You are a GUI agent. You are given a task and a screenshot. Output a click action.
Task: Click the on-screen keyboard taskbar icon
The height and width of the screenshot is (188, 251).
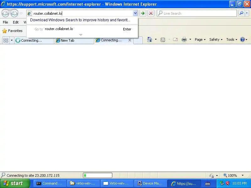click(x=208, y=184)
